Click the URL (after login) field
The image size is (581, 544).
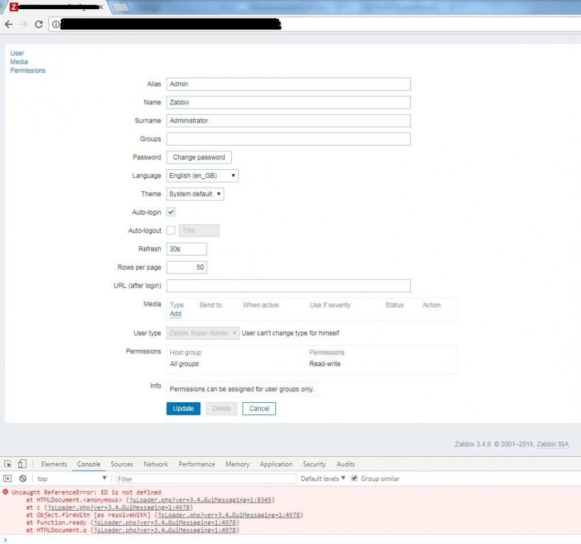(288, 286)
